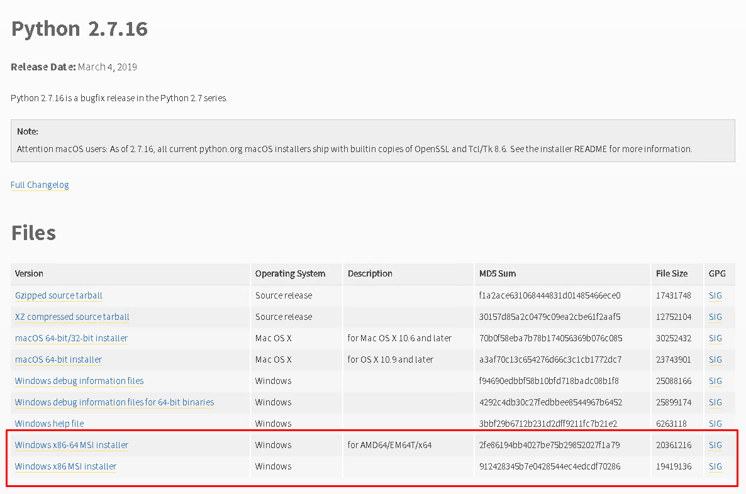Select the macOS Attention note text
The image size is (746, 494).
pyautogui.click(x=355, y=149)
